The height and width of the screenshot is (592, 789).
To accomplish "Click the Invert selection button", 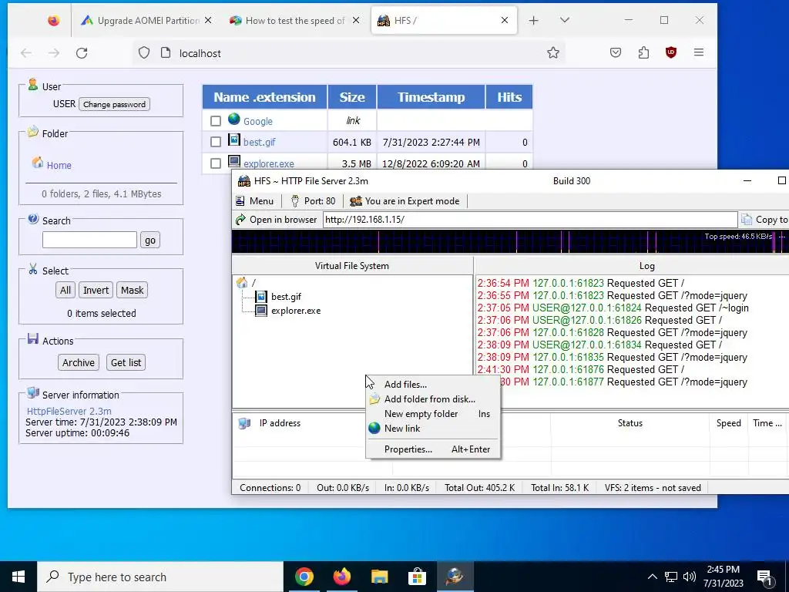I will (96, 290).
